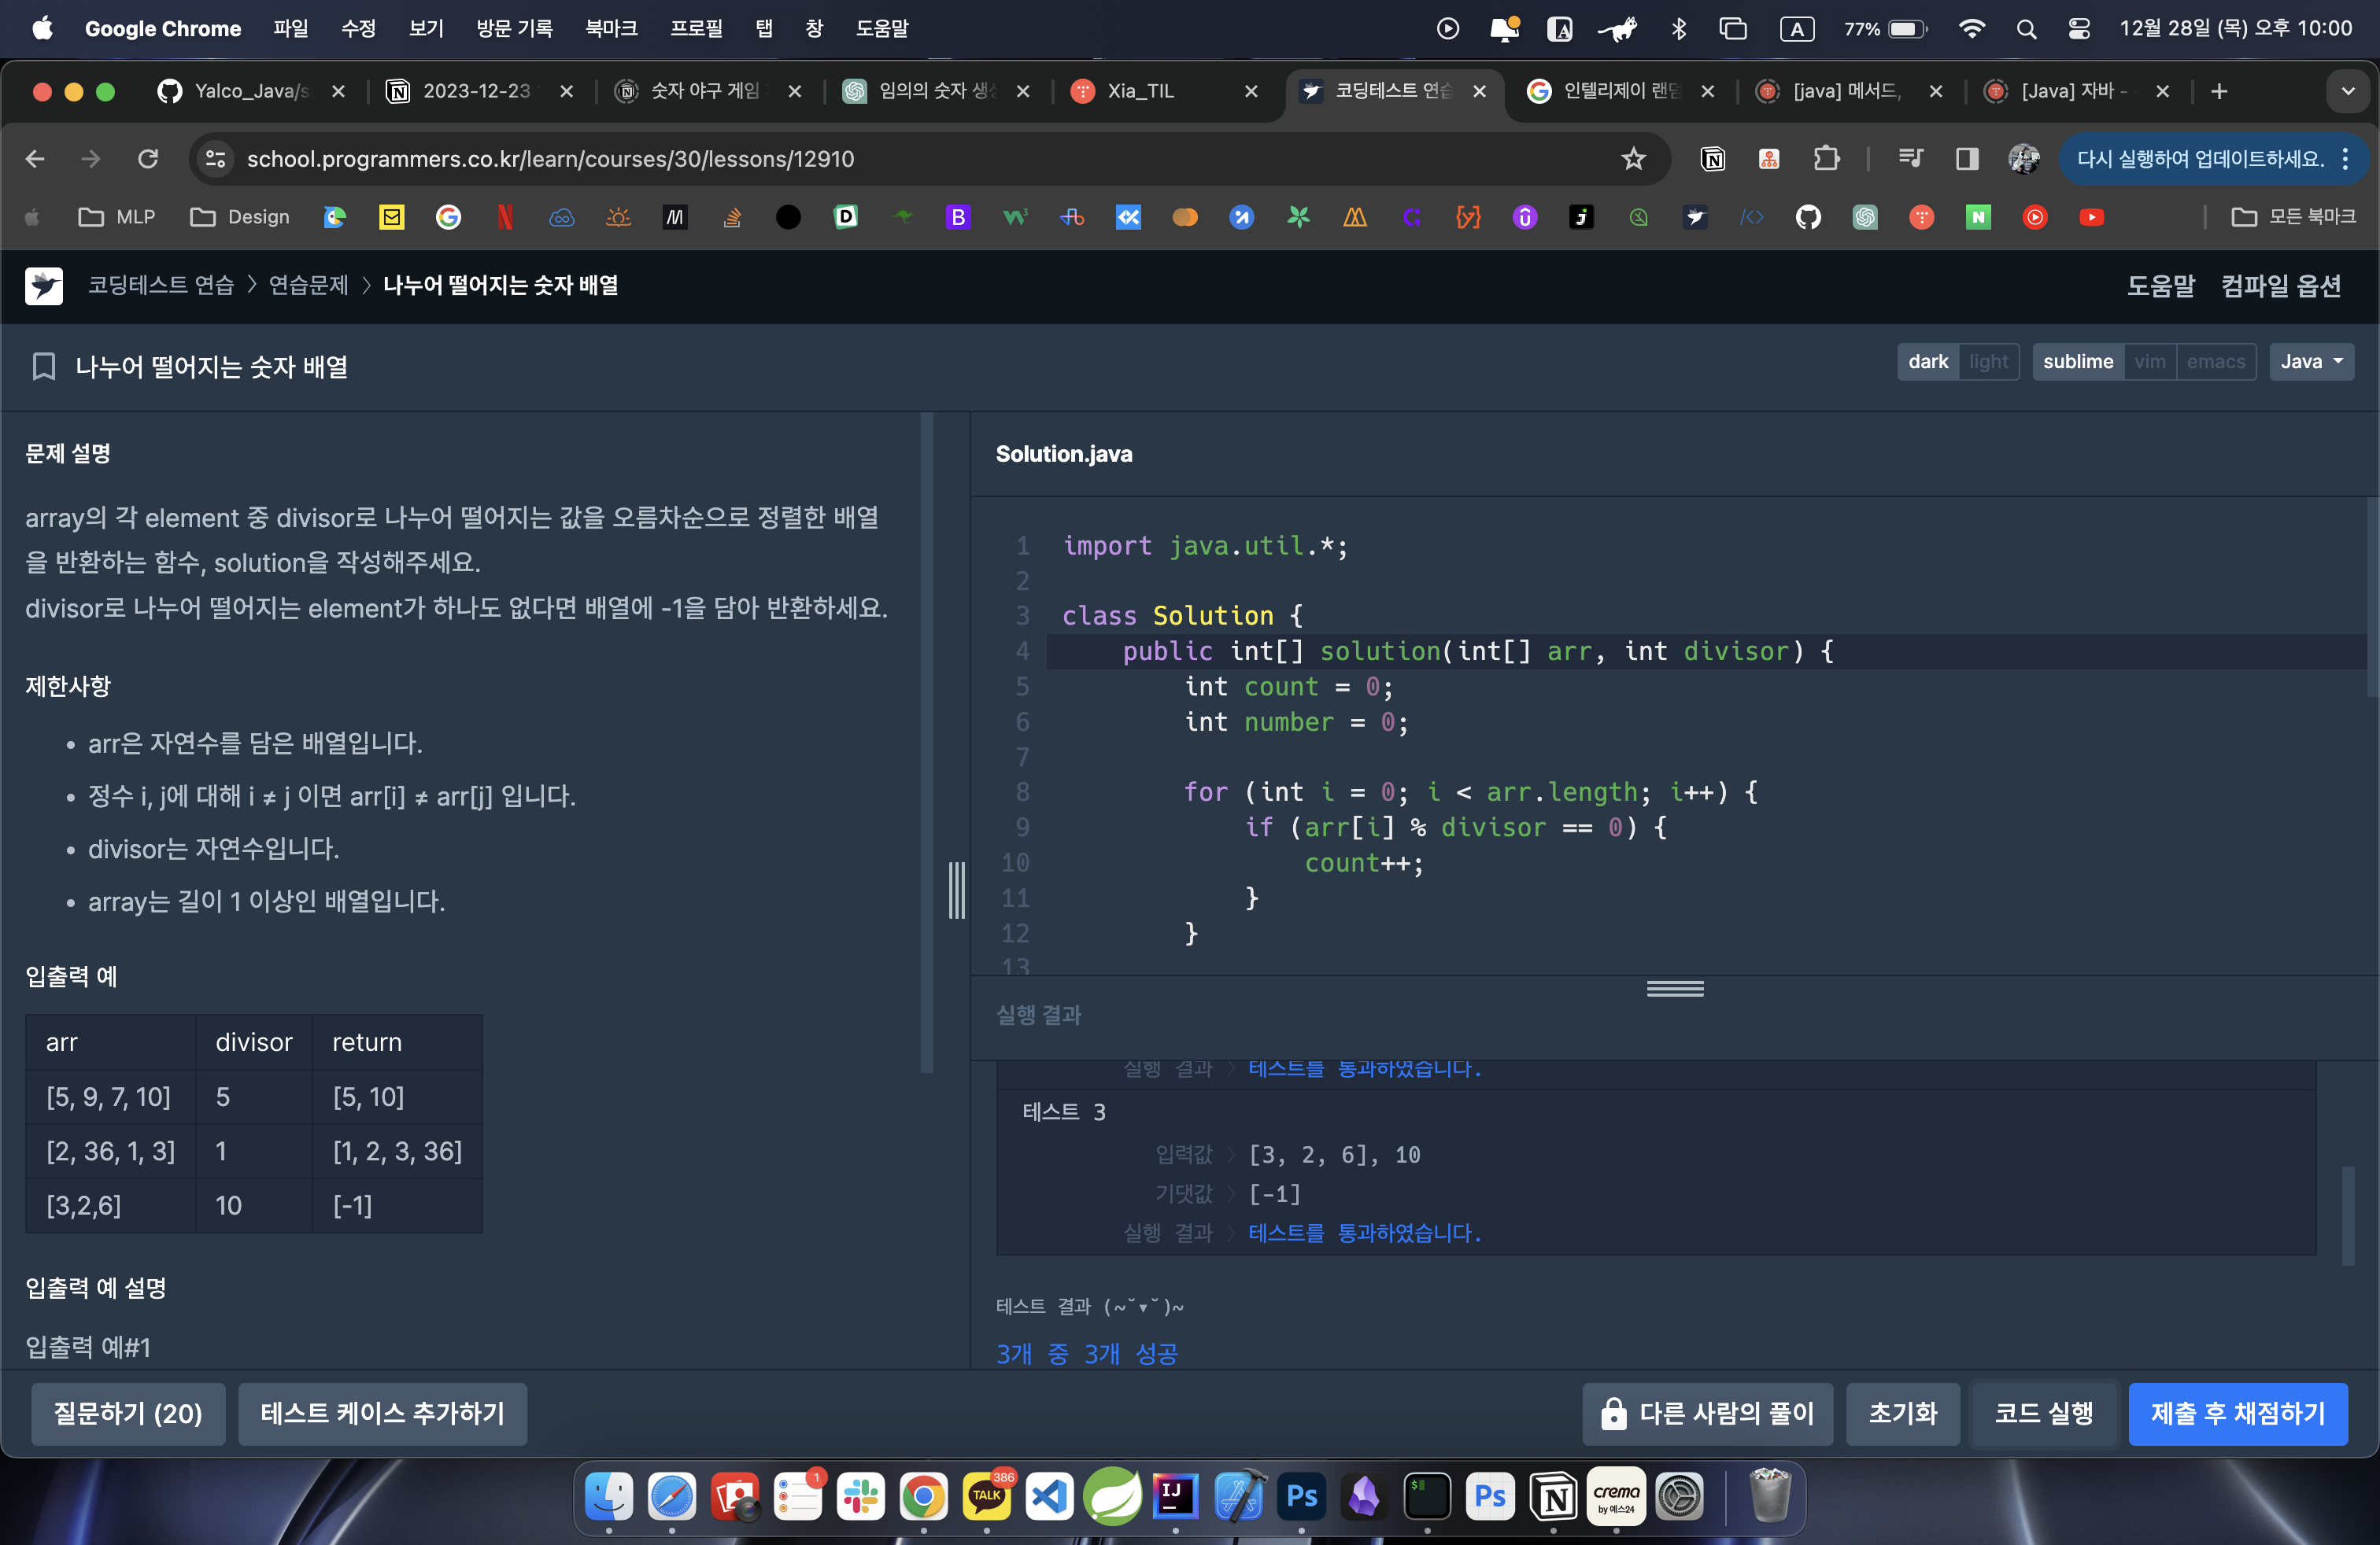2380x1545 pixels.
Task: Switch editor theme to light
Action: (x=1988, y=362)
